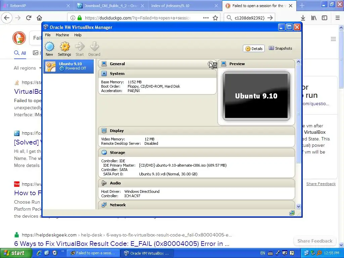
Task: Open the browser Downloads arrow icon
Action: click(x=303, y=18)
